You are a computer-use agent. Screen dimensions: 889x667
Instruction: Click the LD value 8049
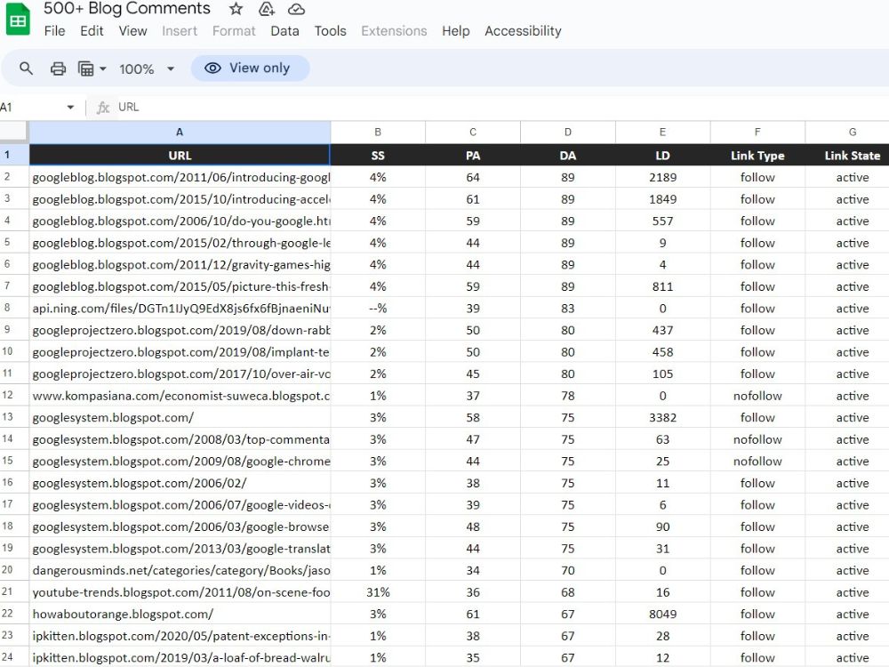[662, 614]
